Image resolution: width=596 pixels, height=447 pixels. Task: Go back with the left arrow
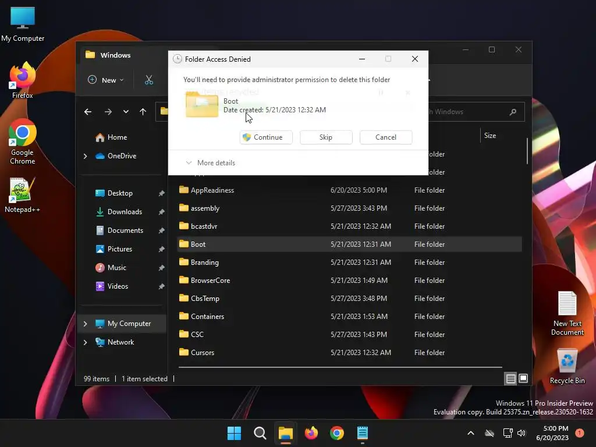click(88, 112)
